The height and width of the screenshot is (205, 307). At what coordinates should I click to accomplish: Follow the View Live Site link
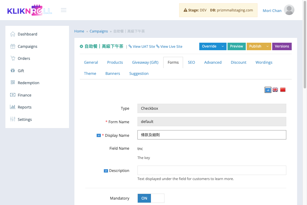(x=171, y=47)
